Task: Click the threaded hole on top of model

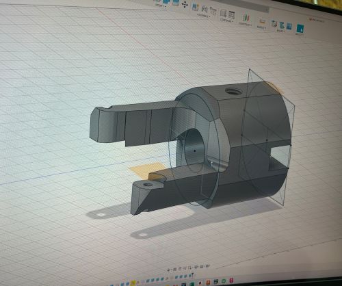Action: 234,91
